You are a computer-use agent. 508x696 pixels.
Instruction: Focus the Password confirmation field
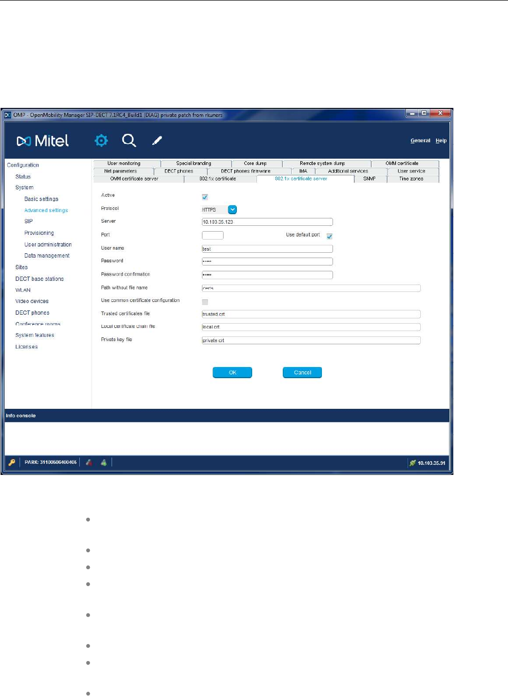[267, 274]
